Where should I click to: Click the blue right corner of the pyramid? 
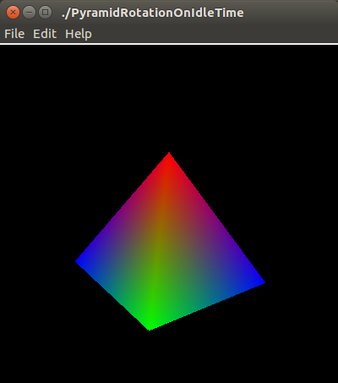point(259,282)
